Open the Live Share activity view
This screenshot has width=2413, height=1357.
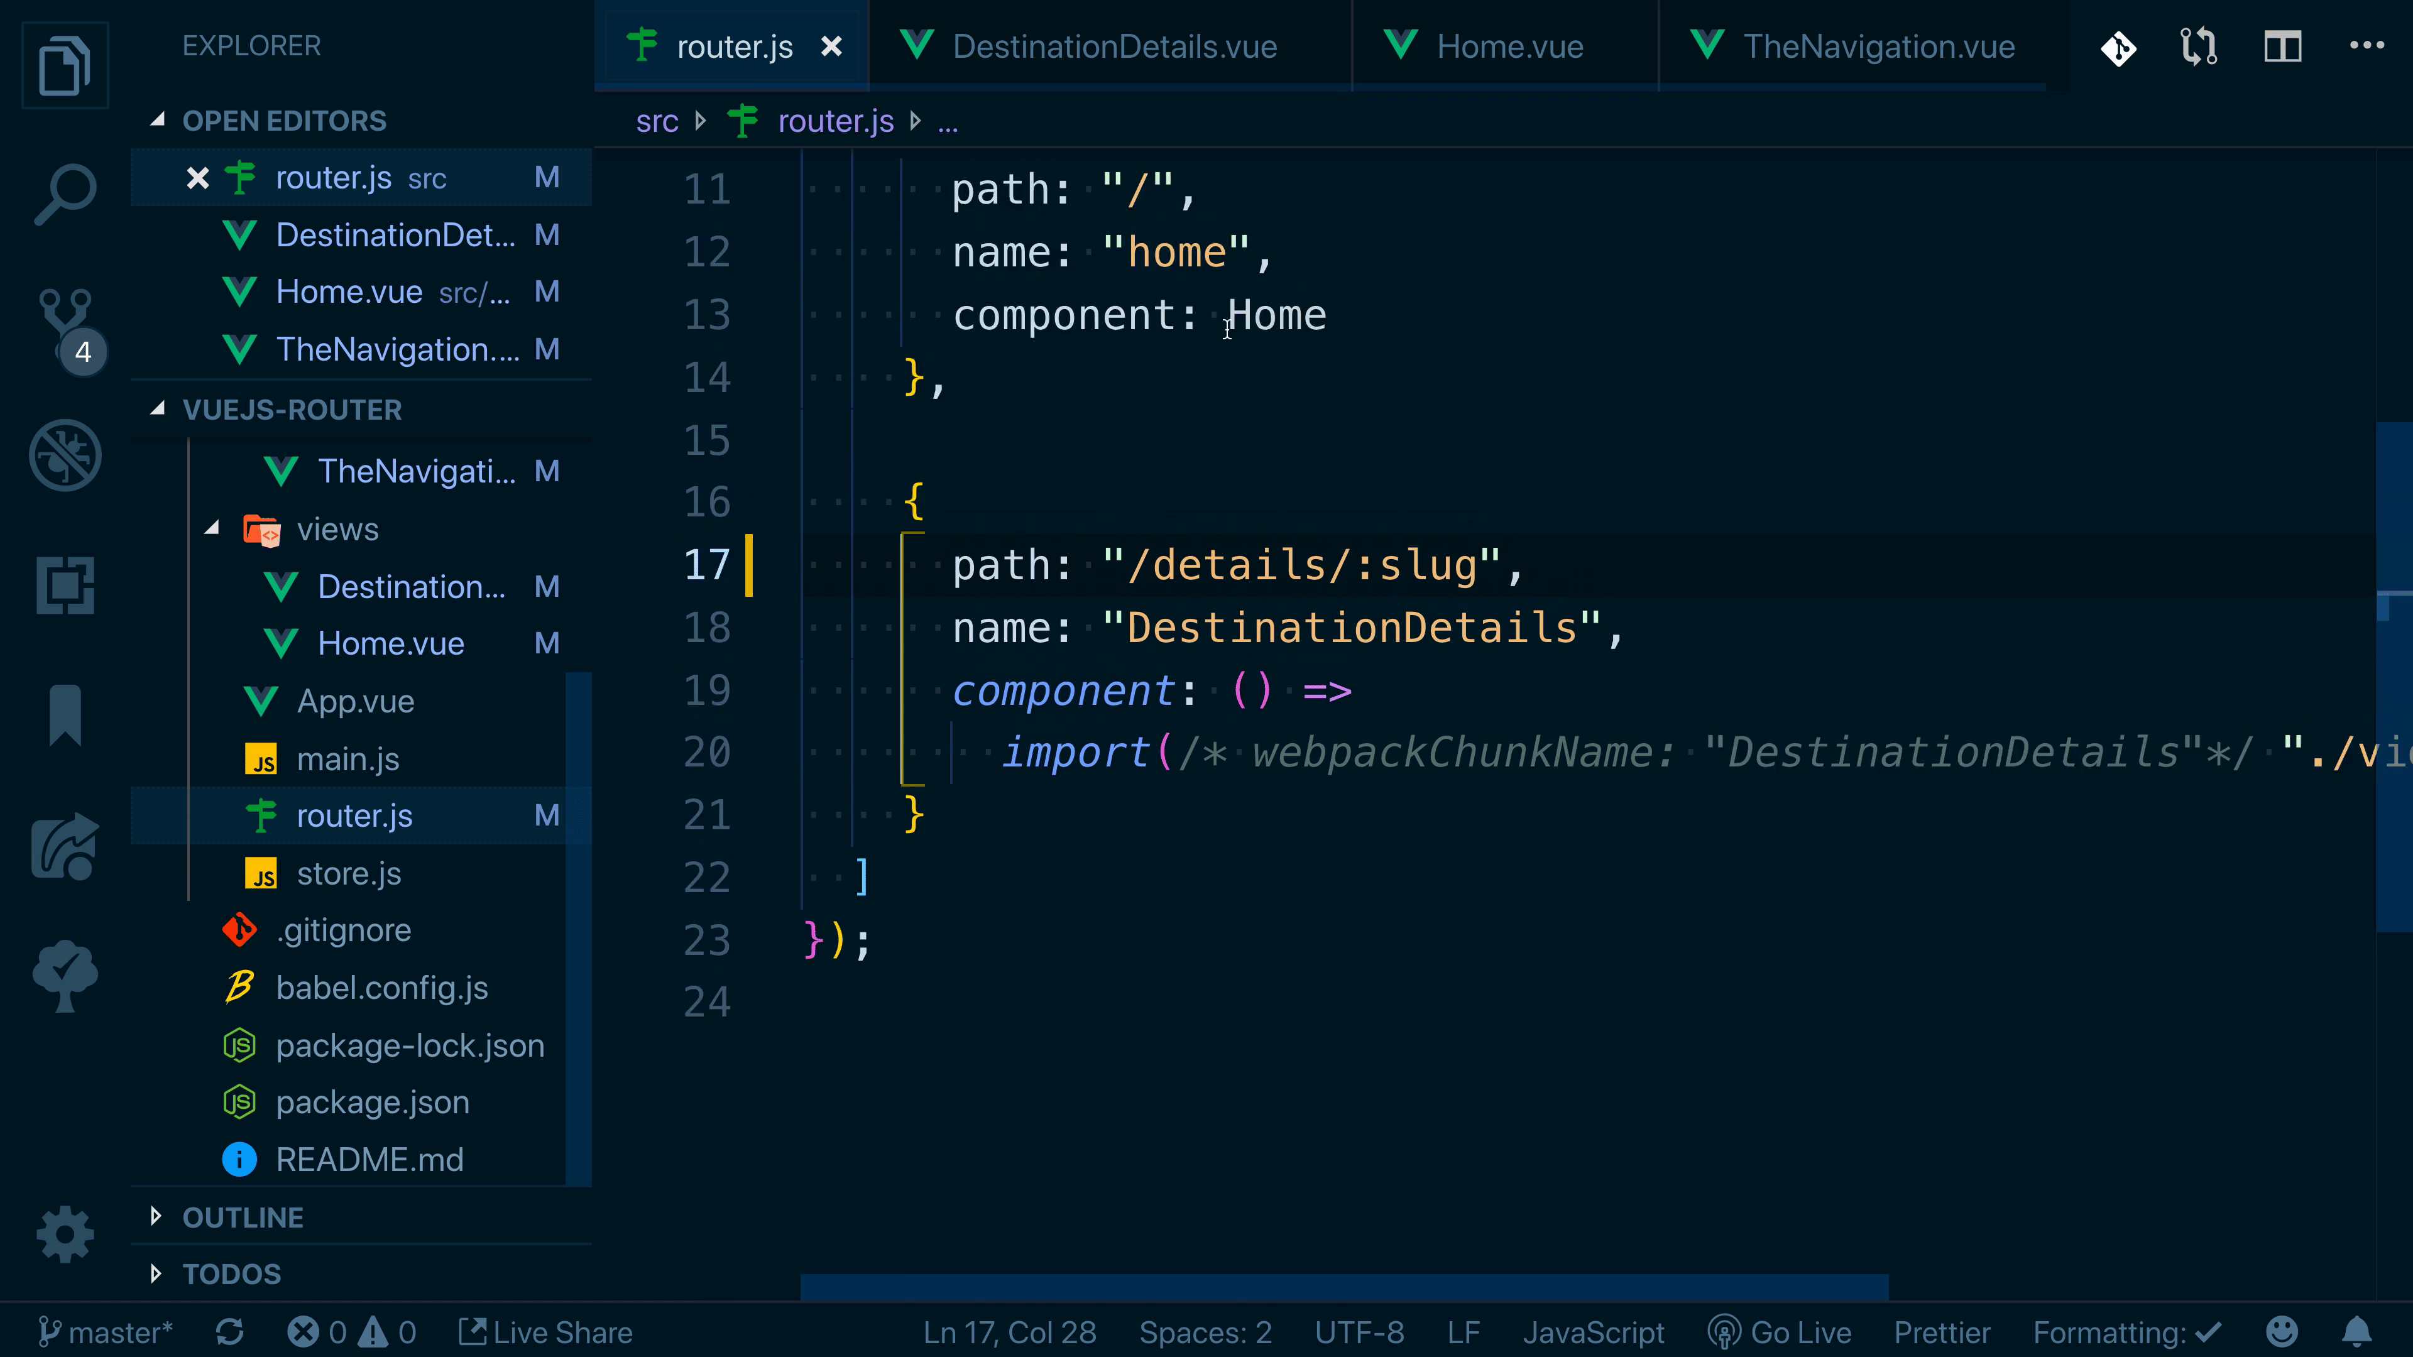[x=65, y=846]
